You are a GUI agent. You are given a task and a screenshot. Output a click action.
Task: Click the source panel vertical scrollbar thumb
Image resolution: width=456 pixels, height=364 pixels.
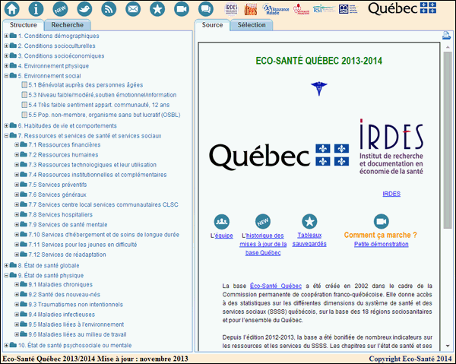coord(448,140)
